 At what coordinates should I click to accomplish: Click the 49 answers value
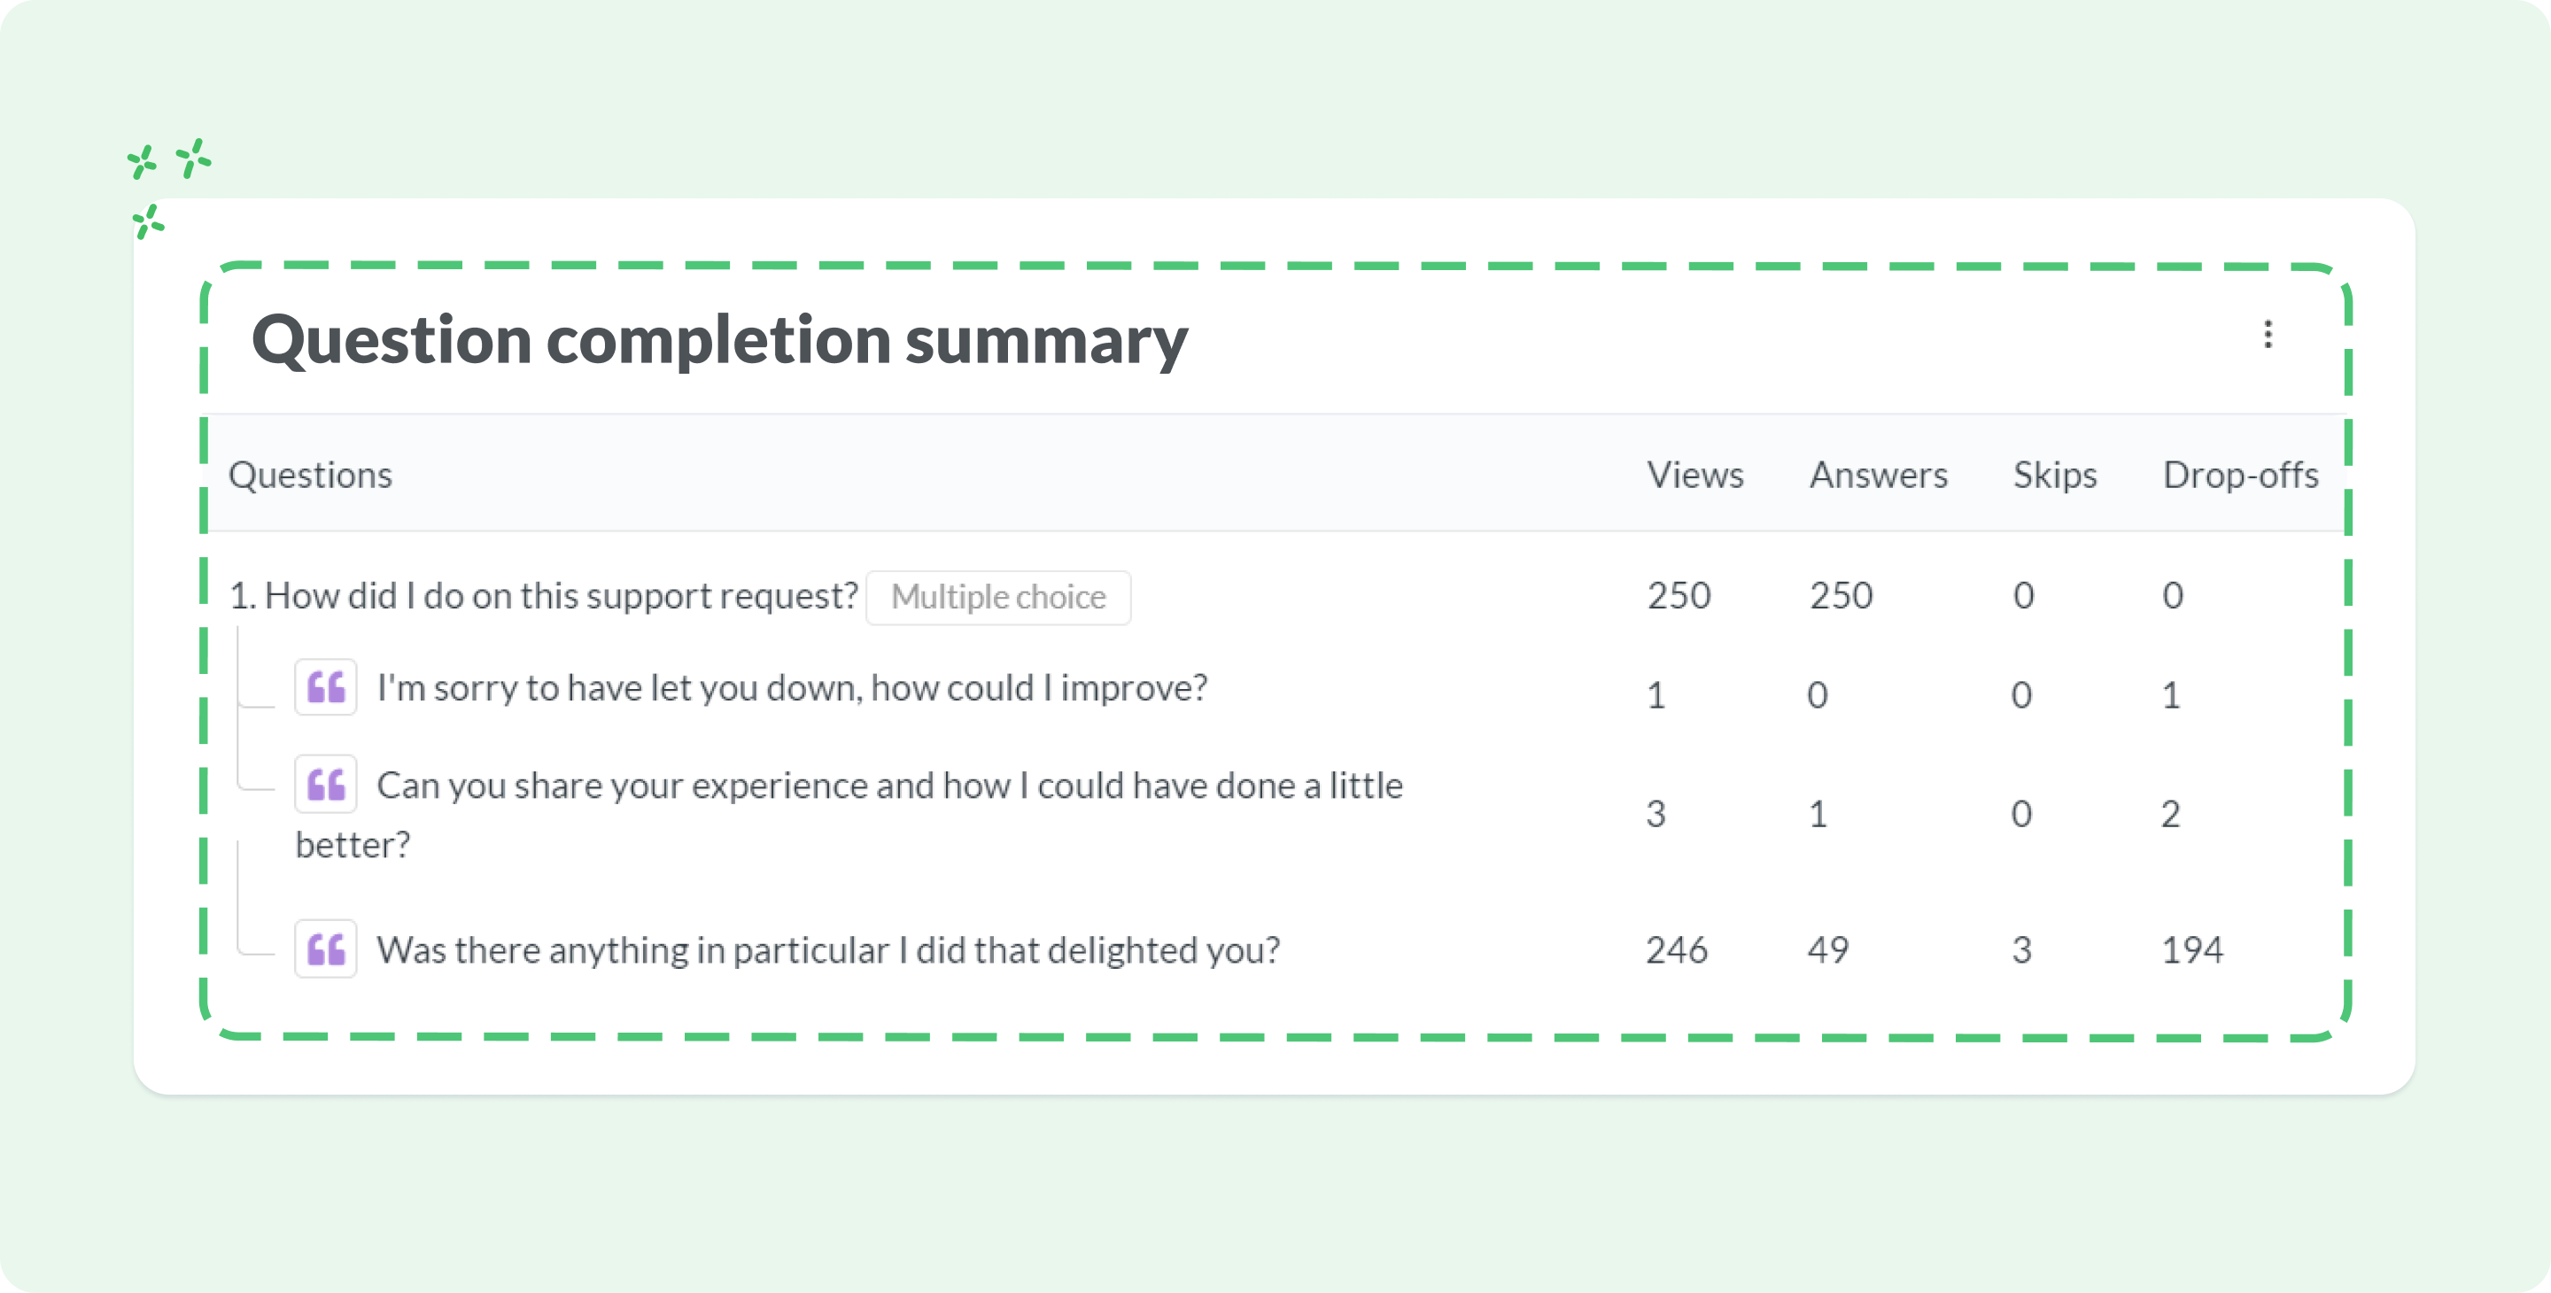point(1827,949)
